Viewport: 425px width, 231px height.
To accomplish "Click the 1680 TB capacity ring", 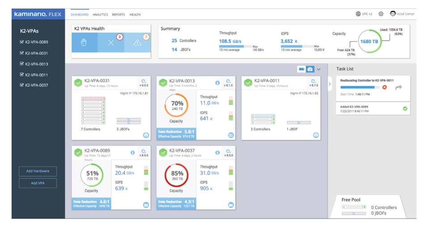I will pyautogui.click(x=369, y=42).
